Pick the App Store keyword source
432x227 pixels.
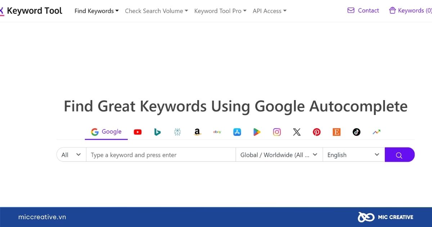(x=237, y=132)
